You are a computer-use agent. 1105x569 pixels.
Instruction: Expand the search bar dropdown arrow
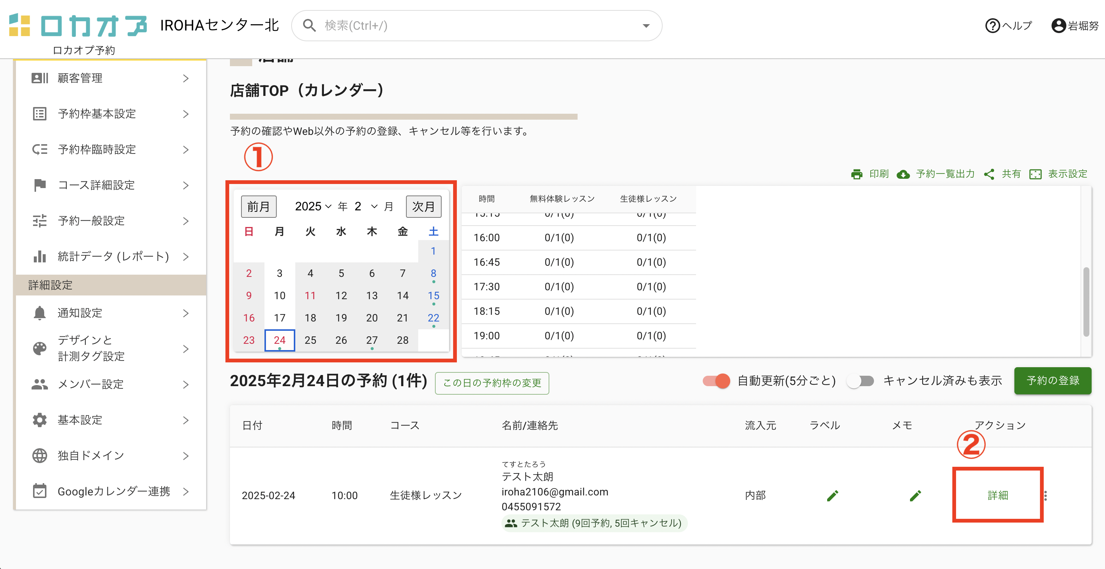click(646, 26)
